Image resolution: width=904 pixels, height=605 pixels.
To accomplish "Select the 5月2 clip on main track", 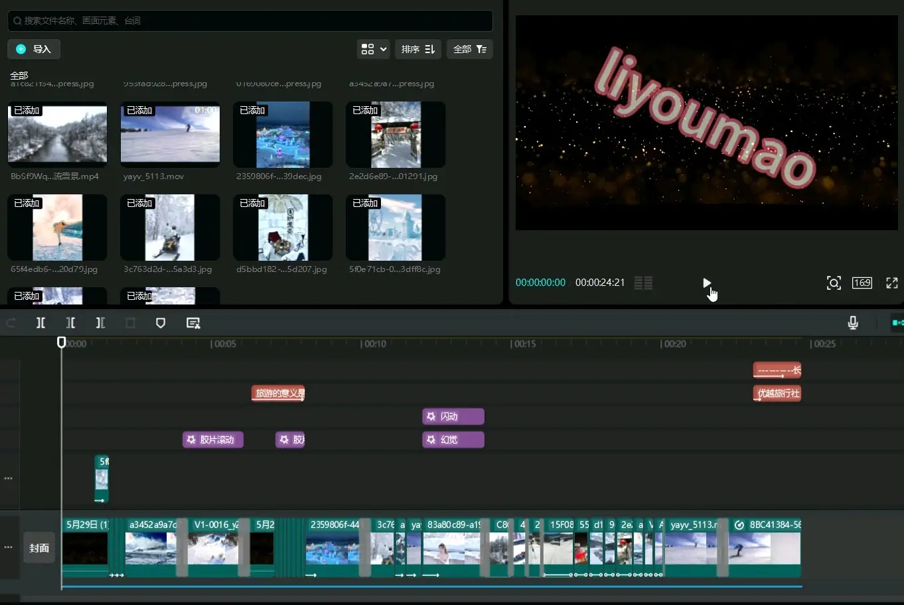I will pos(262,548).
